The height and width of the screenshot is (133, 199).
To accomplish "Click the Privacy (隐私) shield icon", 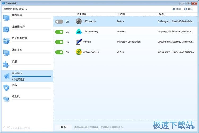I will point(6,88).
